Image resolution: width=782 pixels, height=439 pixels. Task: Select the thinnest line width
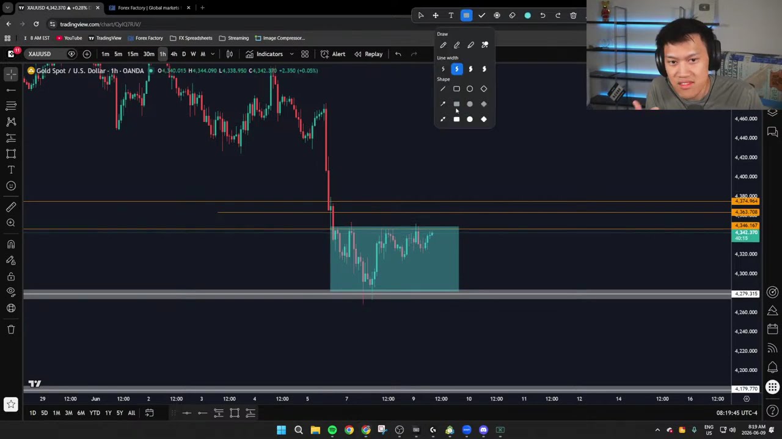(443, 69)
